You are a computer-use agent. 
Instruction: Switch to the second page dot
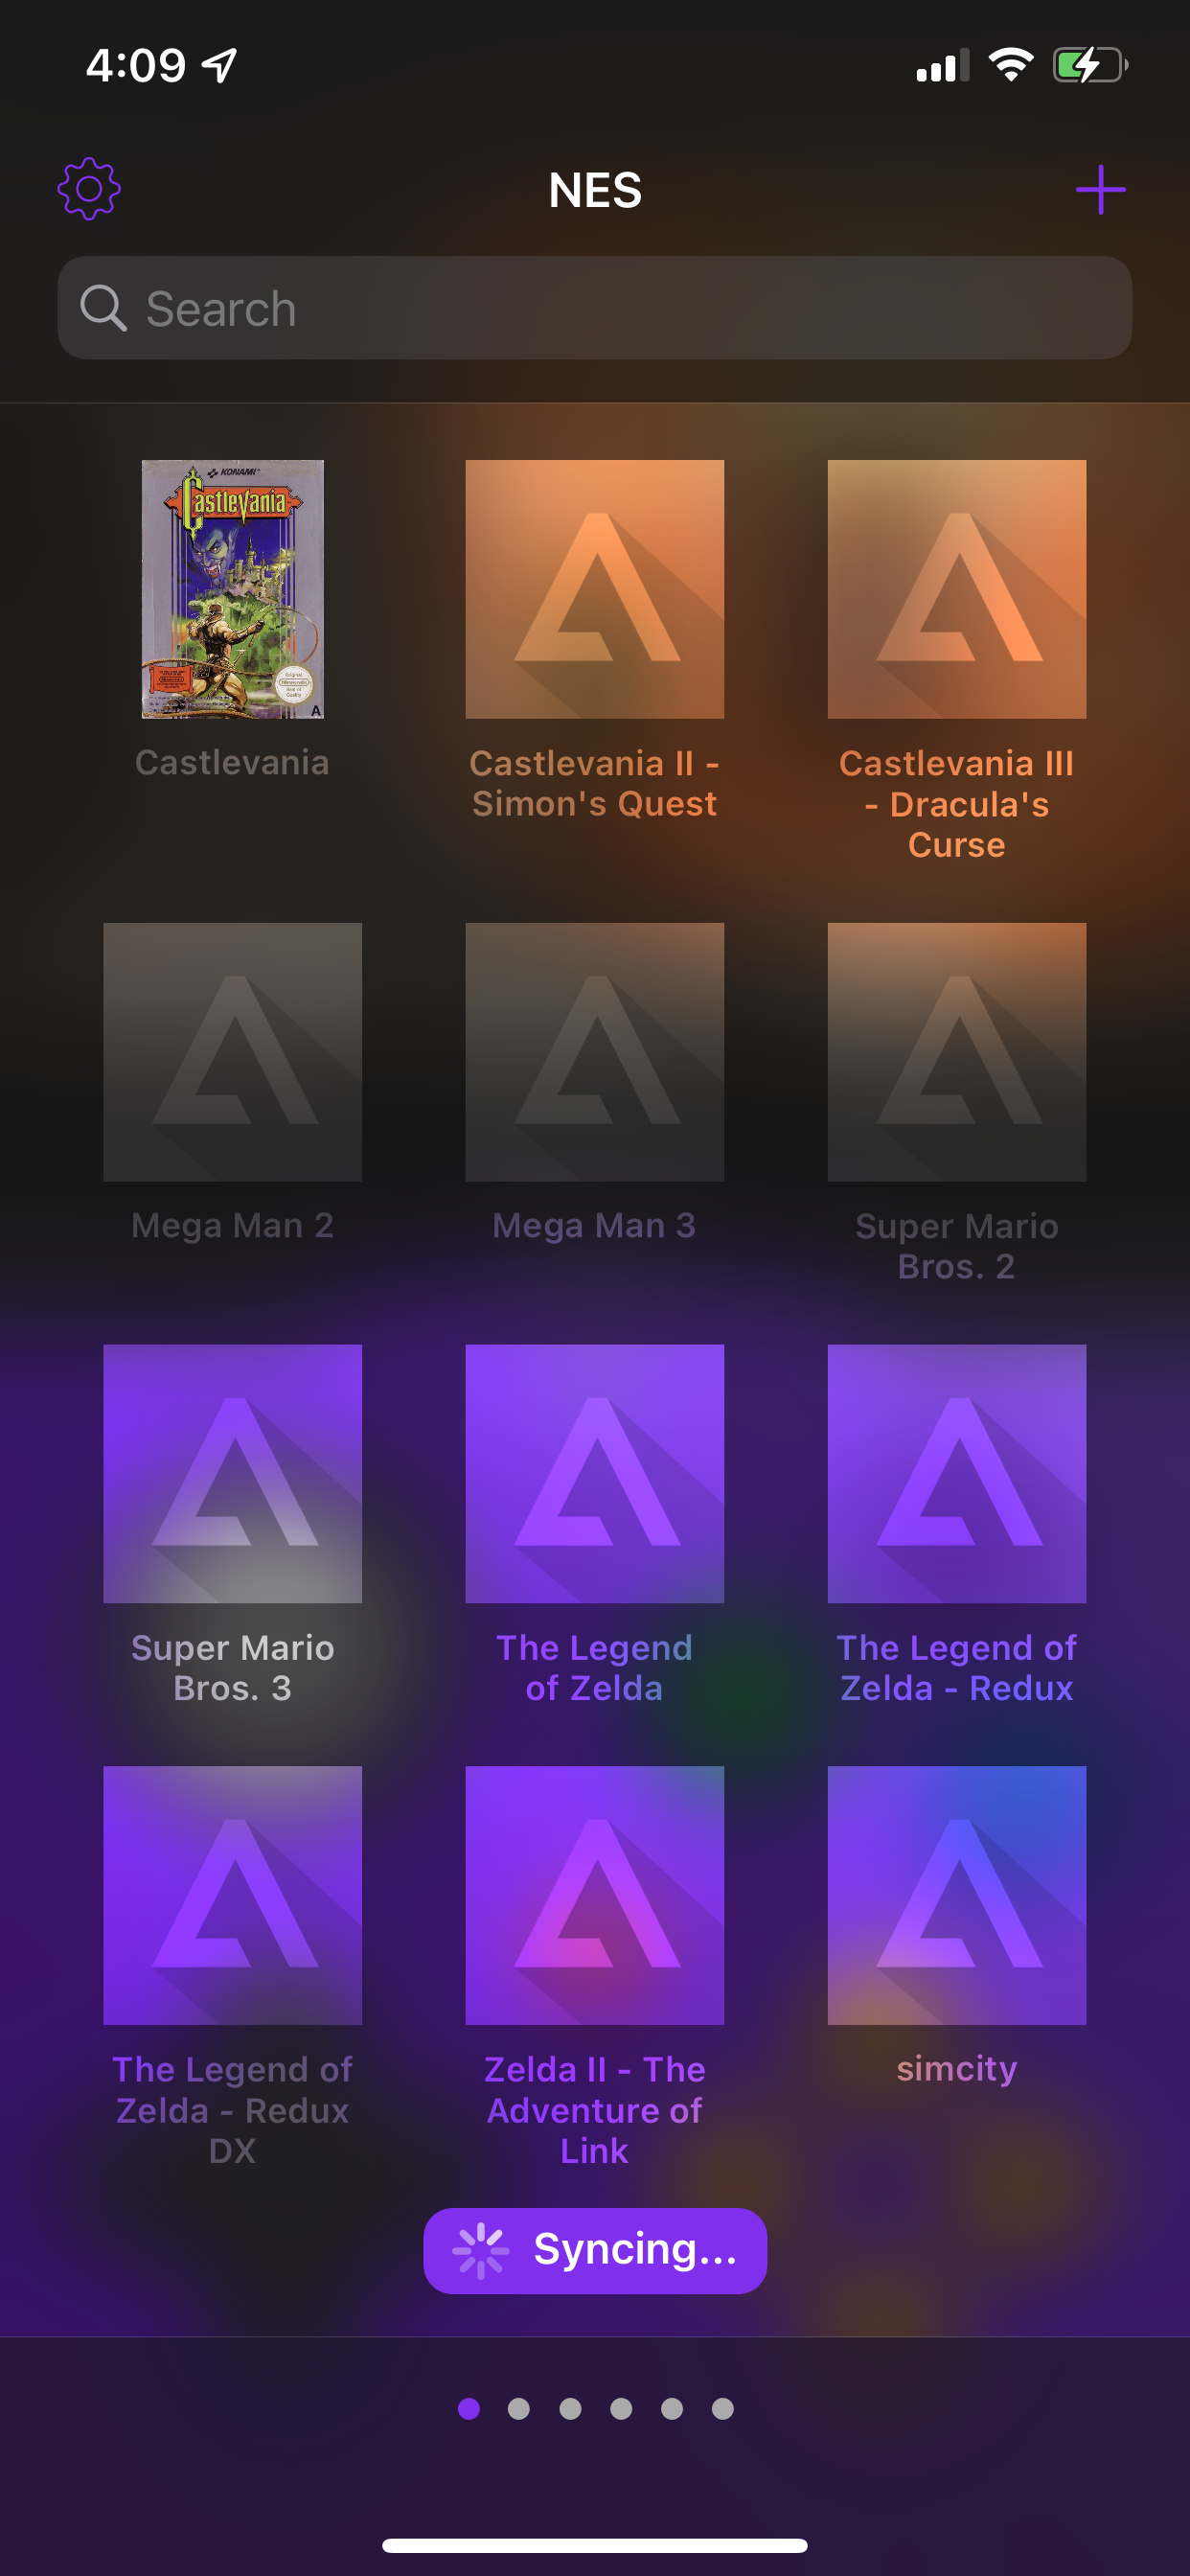(x=519, y=2409)
